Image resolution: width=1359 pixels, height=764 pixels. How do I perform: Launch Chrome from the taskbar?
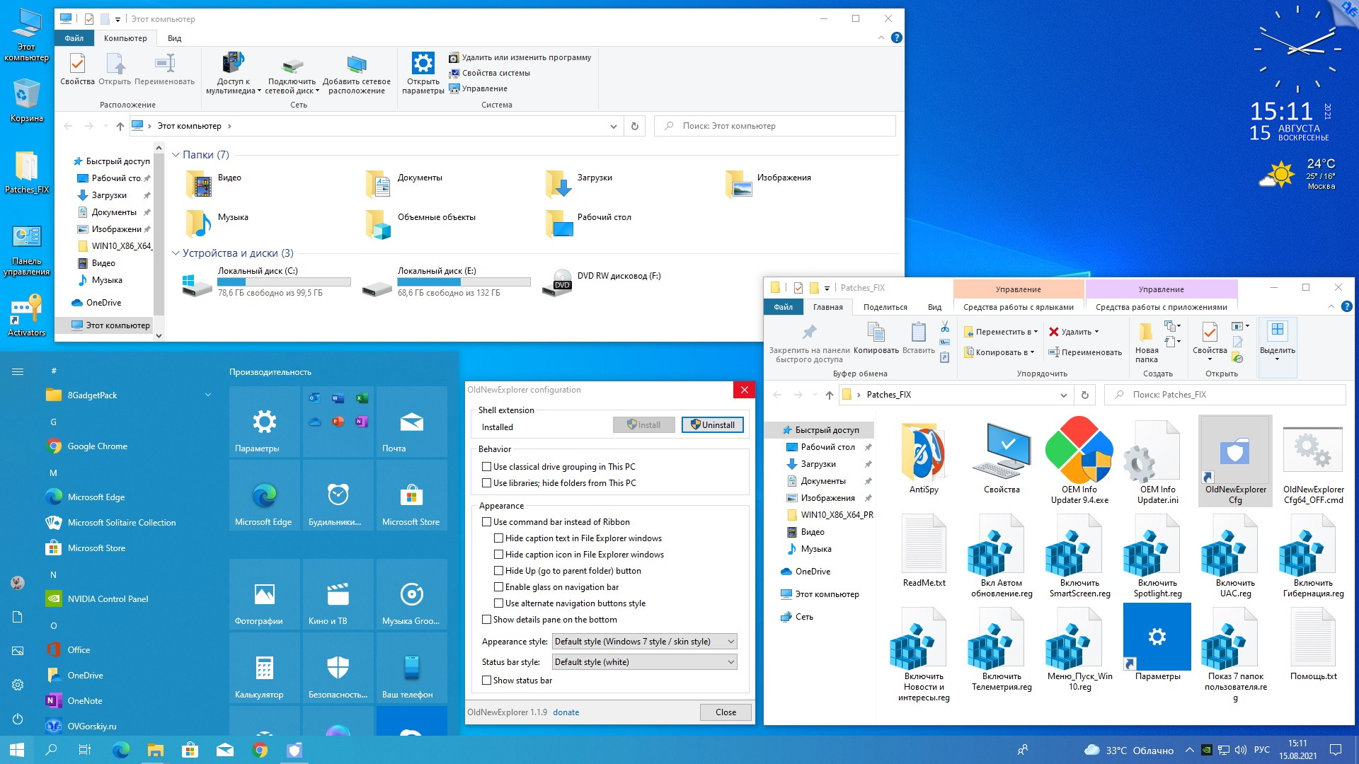(260, 750)
